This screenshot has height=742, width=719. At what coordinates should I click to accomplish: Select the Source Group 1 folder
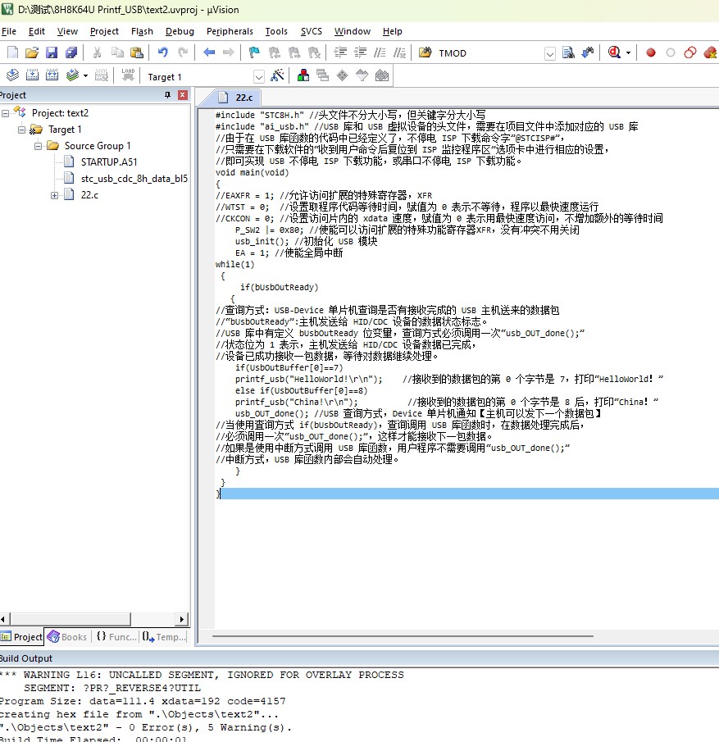[x=98, y=146]
